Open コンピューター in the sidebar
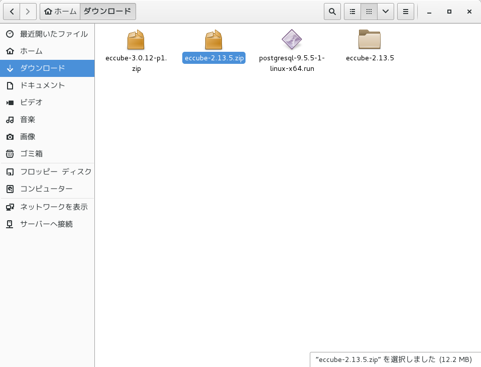Image resolution: width=481 pixels, height=367 pixels. coord(47,189)
